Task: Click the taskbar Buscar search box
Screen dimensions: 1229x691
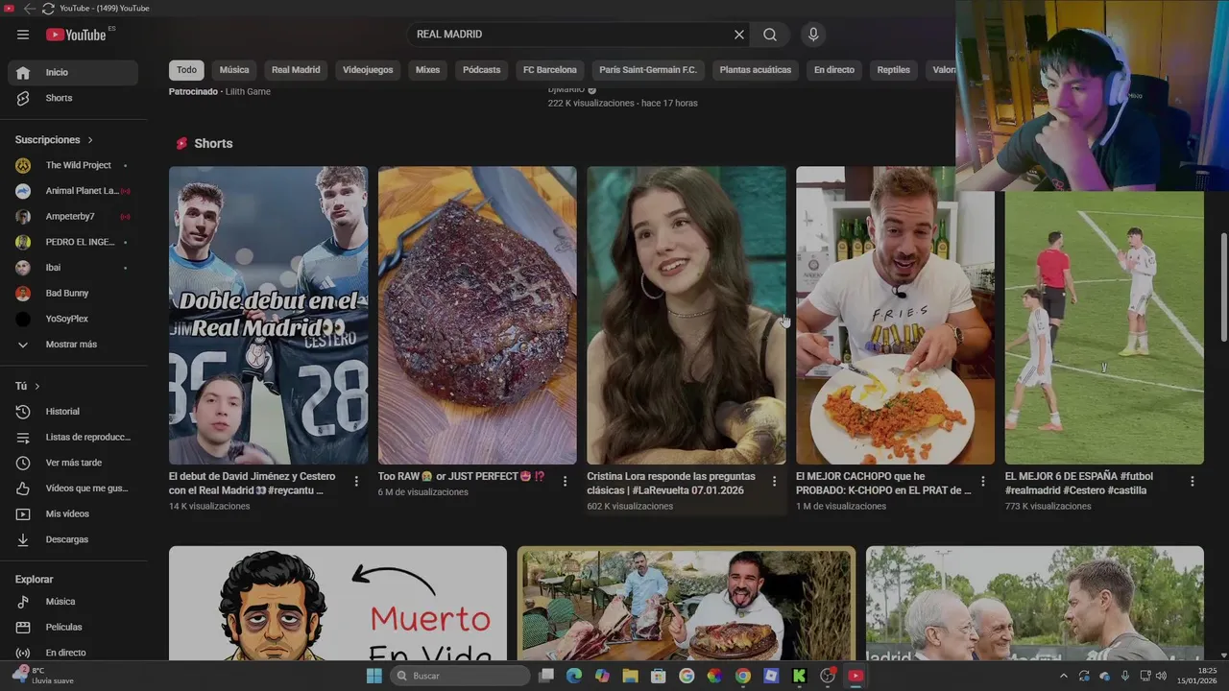Action: 460,676
